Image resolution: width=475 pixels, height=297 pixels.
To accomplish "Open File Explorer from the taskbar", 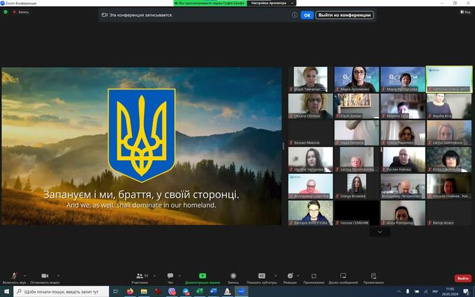I will [x=144, y=291].
